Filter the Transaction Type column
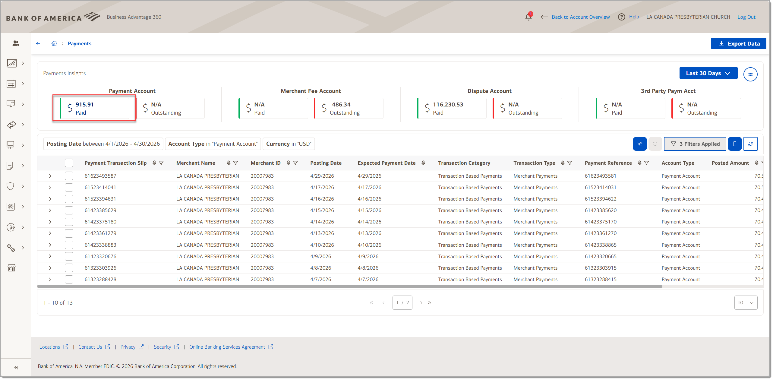773x380 pixels. pos(569,163)
